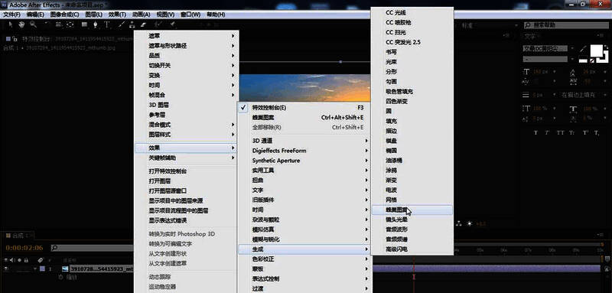Toggle the checked 特效控制台(E) menu entry
The width and height of the screenshot is (612, 293).
click(x=303, y=107)
